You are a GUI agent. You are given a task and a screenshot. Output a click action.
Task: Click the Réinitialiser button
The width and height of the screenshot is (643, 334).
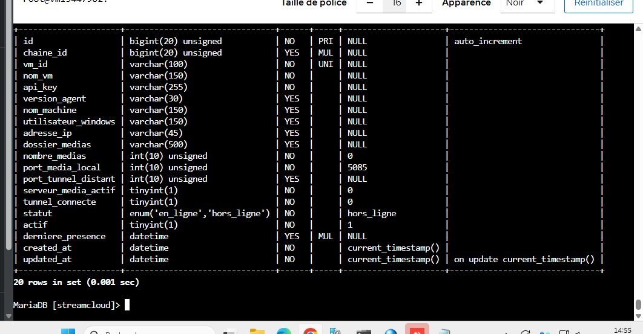[x=599, y=4]
